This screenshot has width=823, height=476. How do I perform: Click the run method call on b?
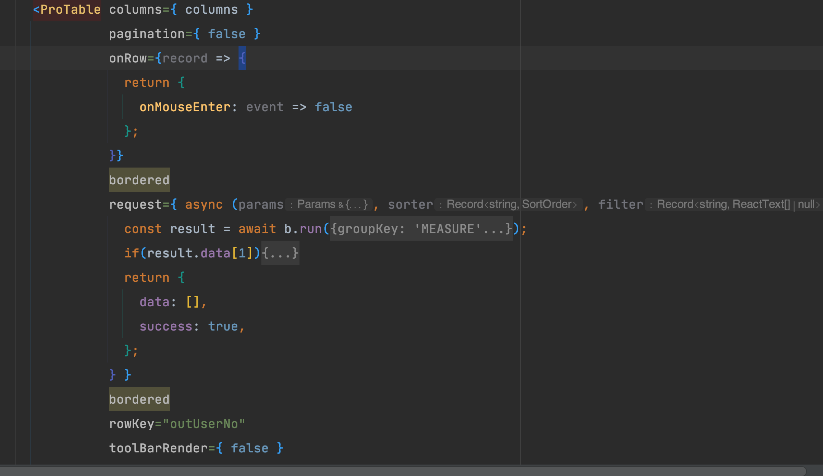[311, 229]
